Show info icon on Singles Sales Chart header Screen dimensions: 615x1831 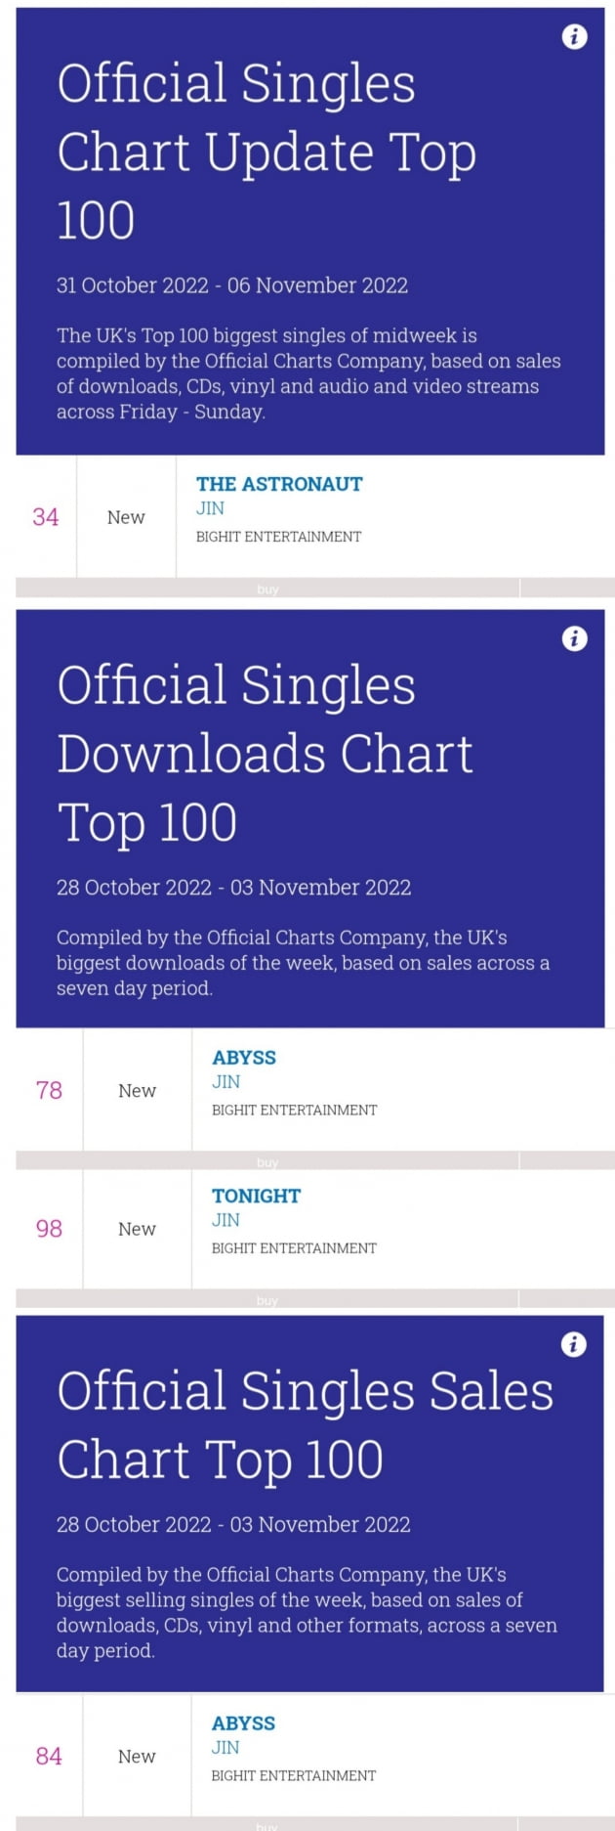coord(573,1344)
